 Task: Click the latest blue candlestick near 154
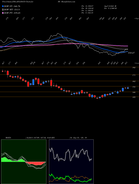128,88
